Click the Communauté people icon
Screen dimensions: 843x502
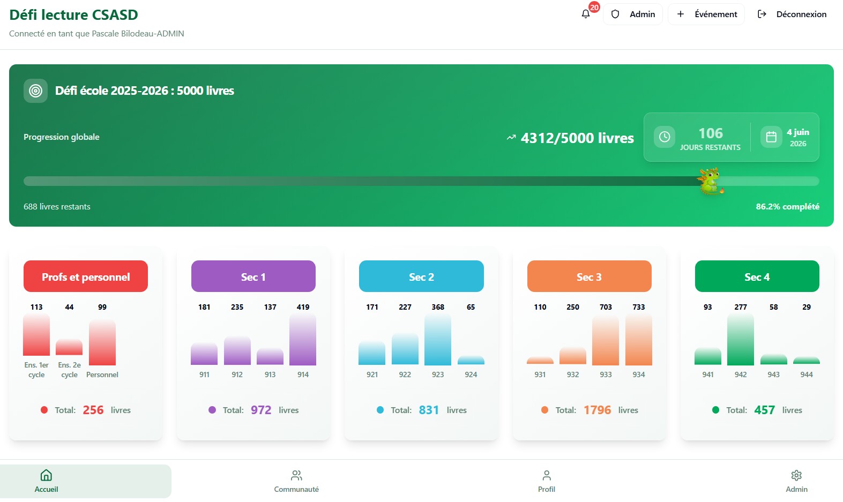[296, 475]
